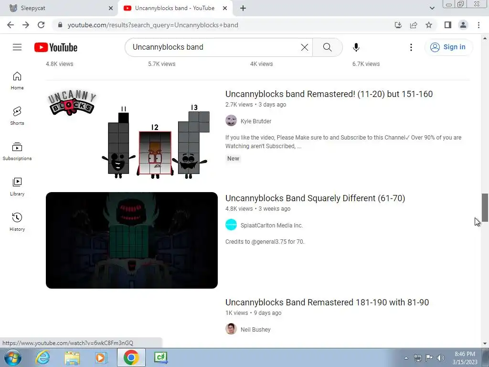The image size is (489, 367).
Task: Go forward with the browser forward arrow
Action: (26, 25)
